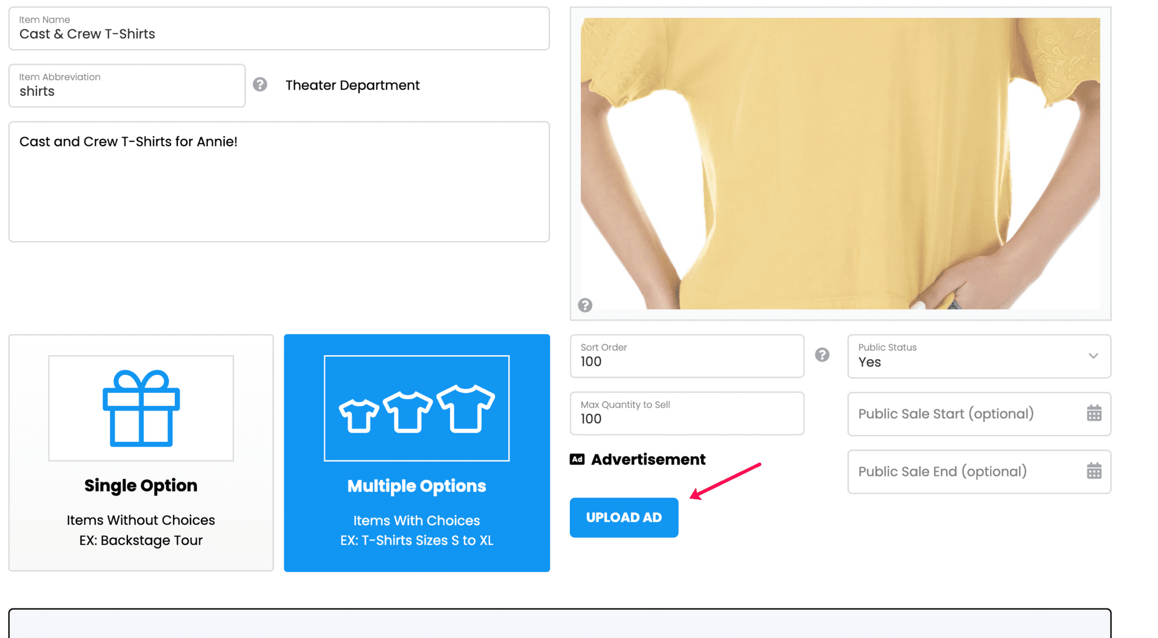Edit the Max Quantity to Sell field
The width and height of the screenshot is (1158, 638).
687,414
